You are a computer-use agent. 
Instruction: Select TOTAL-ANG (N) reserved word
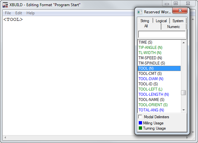coord(159,110)
